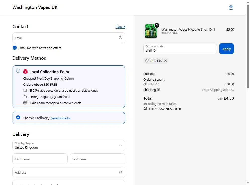Click the order discount value − £0.50
Screen dimensions: 250x185
229,84
